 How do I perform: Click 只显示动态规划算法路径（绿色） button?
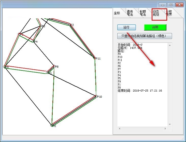(145, 36)
